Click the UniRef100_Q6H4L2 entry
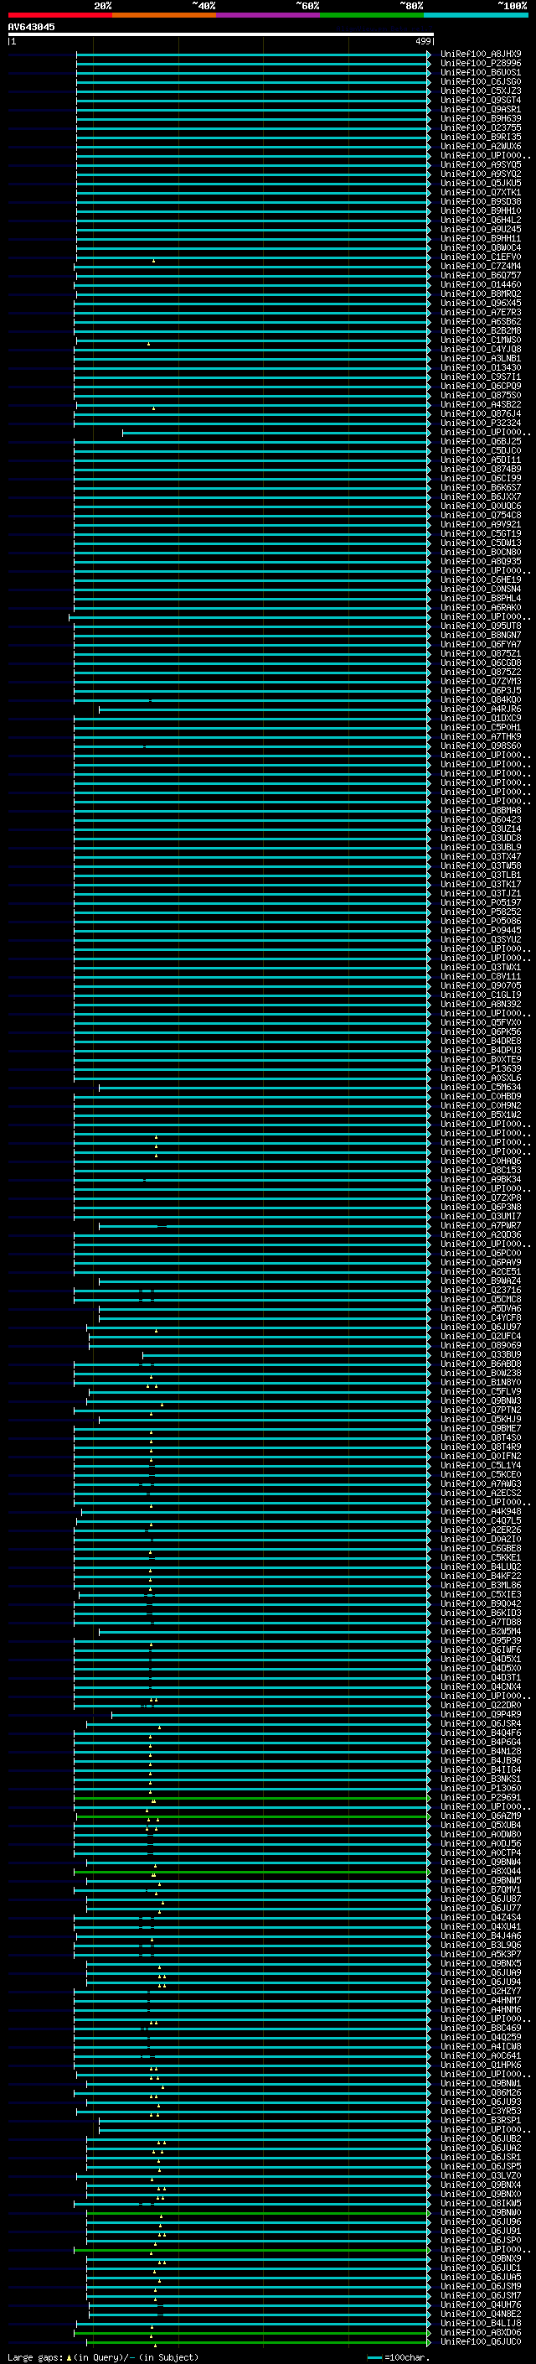 tap(480, 221)
